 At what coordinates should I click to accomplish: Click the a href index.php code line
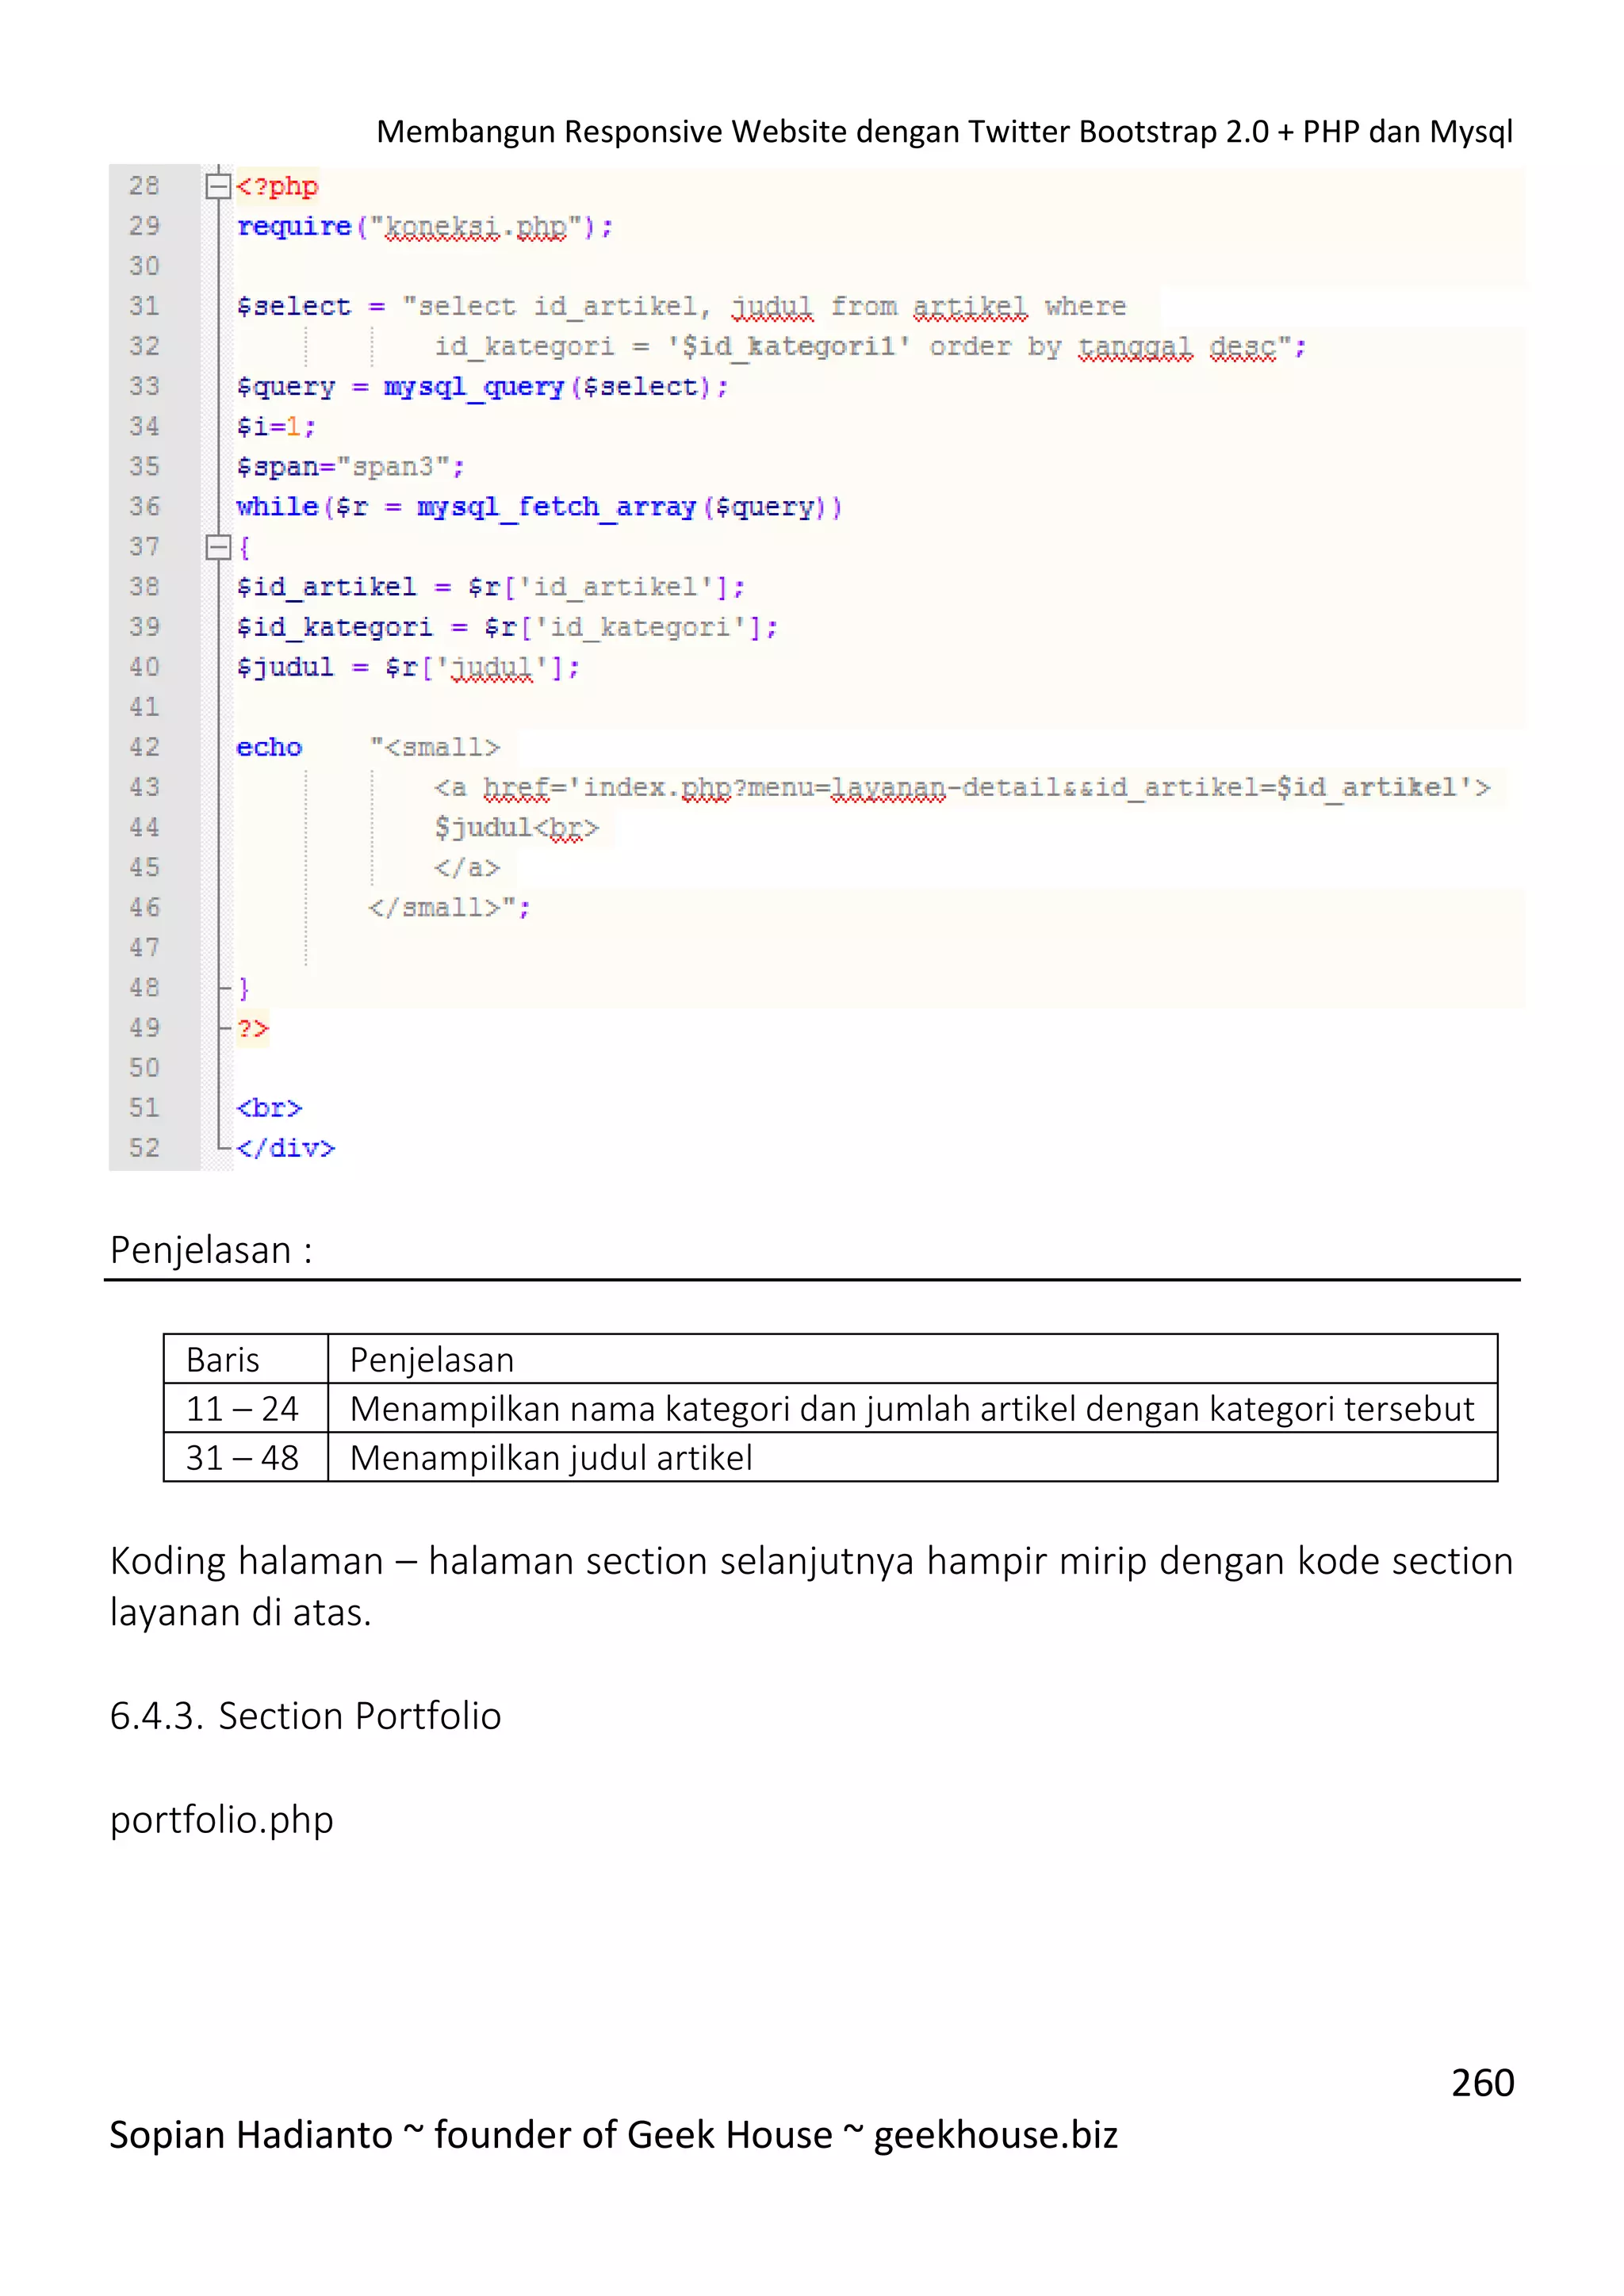pos(962,789)
